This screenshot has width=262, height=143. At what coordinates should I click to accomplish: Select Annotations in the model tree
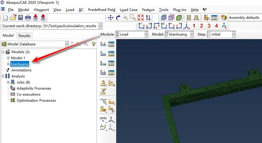(21, 70)
